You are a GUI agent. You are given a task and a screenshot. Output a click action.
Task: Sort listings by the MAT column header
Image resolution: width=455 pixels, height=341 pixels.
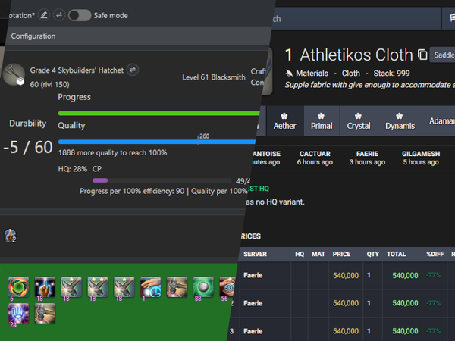pos(318,254)
